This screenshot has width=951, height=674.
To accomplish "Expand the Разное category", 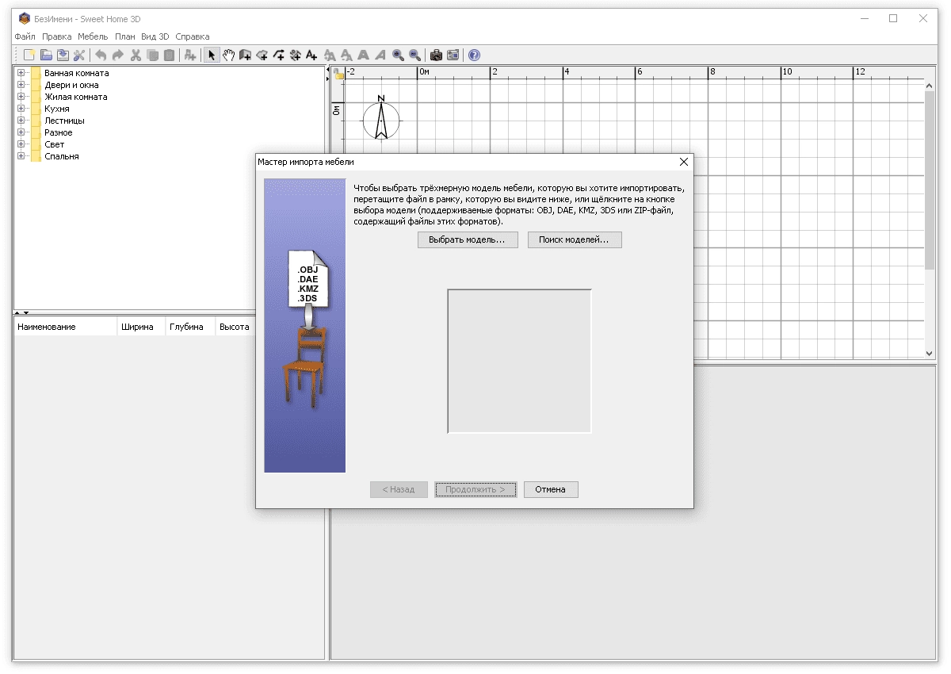I will coord(21,132).
